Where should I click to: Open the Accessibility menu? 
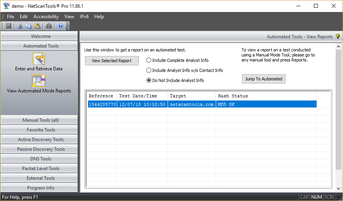tap(46, 17)
